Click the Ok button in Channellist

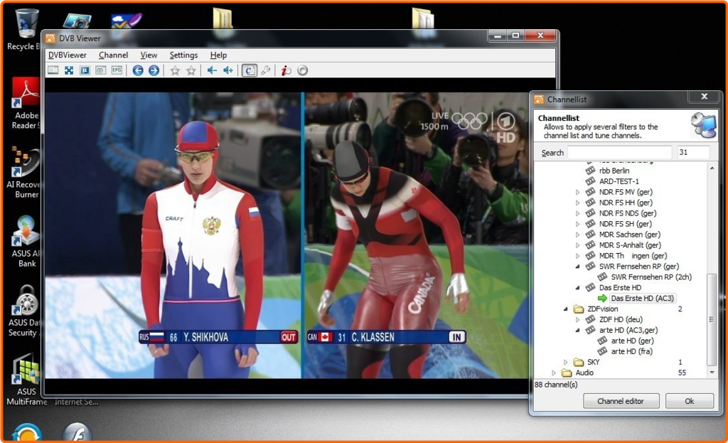click(690, 401)
